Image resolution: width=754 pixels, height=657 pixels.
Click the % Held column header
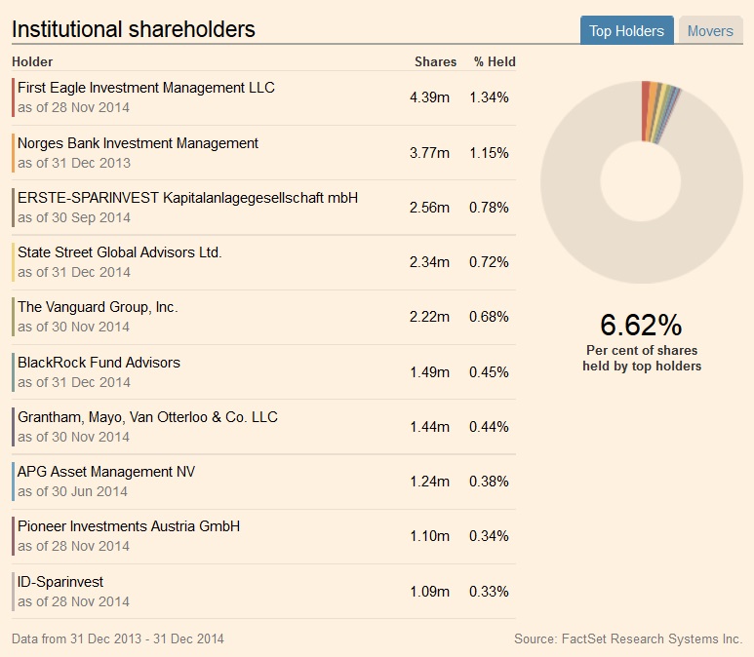click(495, 61)
